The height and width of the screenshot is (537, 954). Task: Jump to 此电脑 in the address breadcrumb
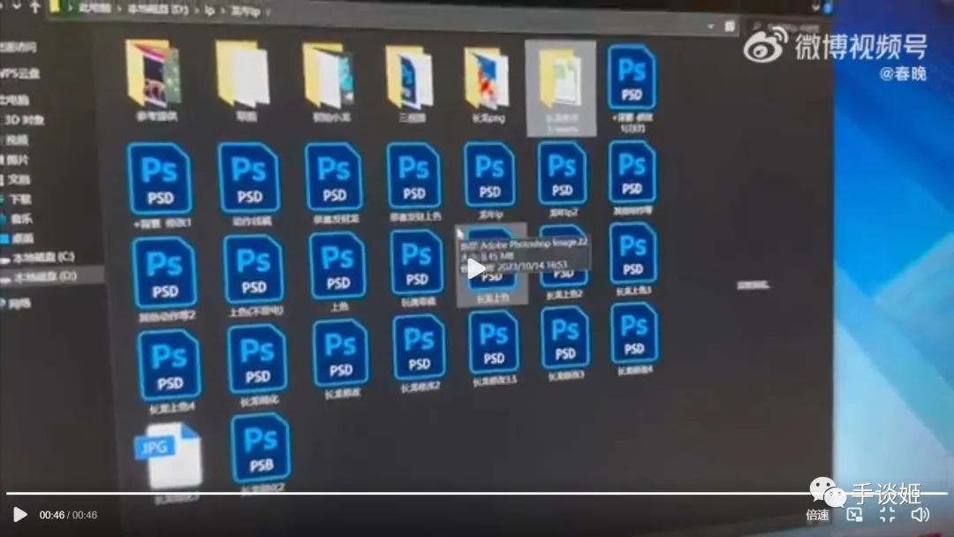pos(95,9)
